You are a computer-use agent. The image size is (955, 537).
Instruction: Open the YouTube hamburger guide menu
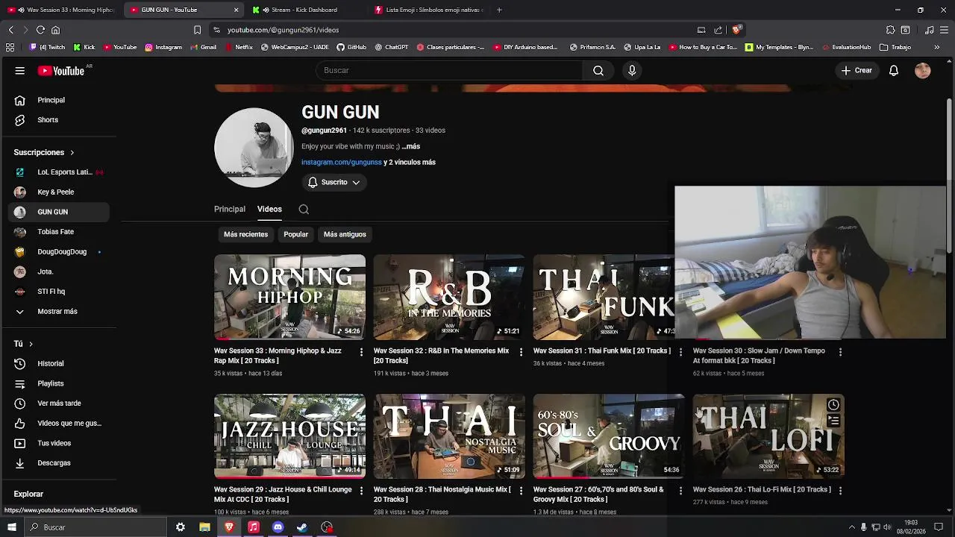pyautogui.click(x=20, y=71)
